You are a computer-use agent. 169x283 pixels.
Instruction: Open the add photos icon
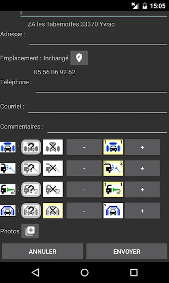pos(30,231)
